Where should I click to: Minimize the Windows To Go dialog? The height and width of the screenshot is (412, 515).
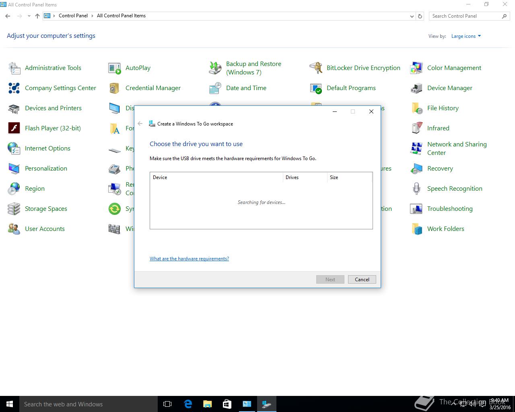coord(334,111)
